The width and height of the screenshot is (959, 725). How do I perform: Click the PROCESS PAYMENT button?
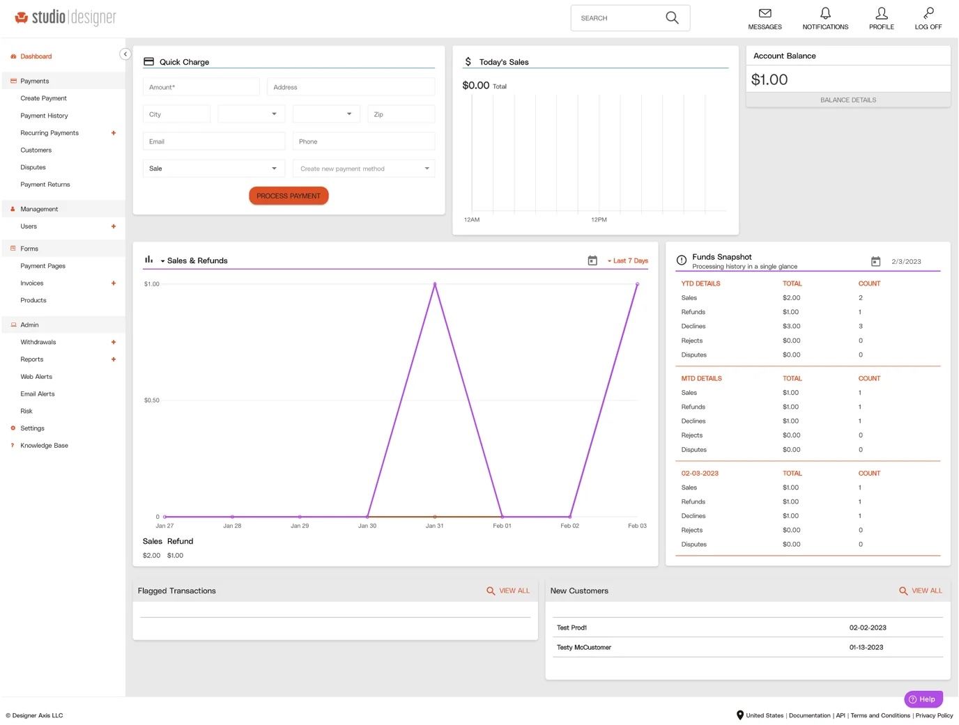tap(289, 196)
